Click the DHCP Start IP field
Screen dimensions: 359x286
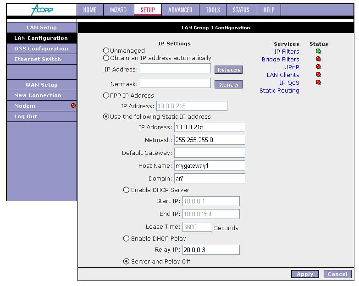click(211, 201)
